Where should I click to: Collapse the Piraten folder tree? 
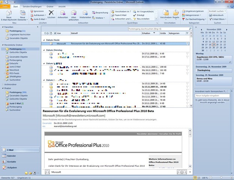point(3,88)
